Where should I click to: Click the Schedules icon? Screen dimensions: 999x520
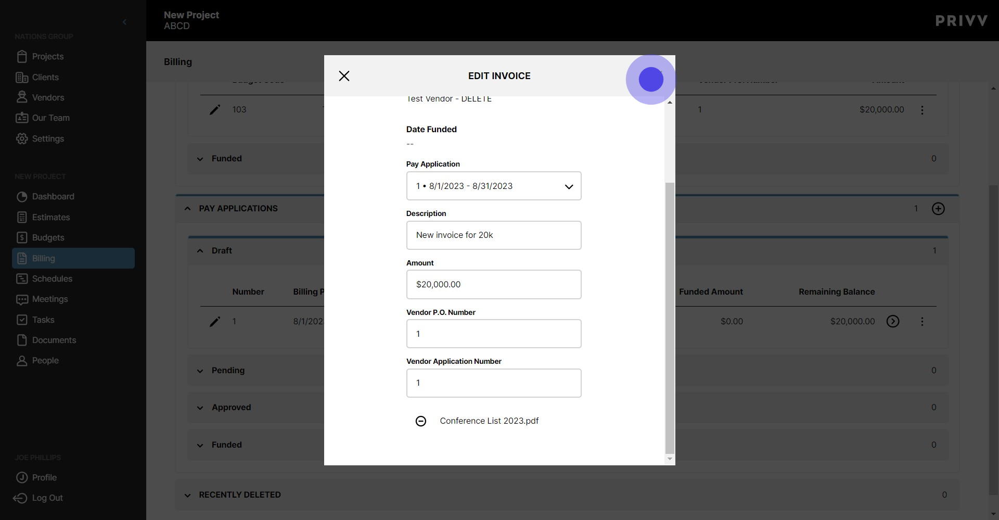(x=22, y=278)
